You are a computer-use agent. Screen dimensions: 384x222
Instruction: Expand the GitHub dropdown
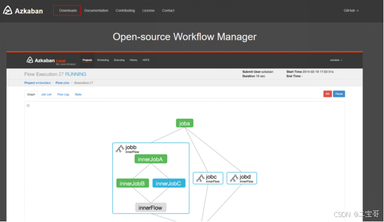click(351, 10)
